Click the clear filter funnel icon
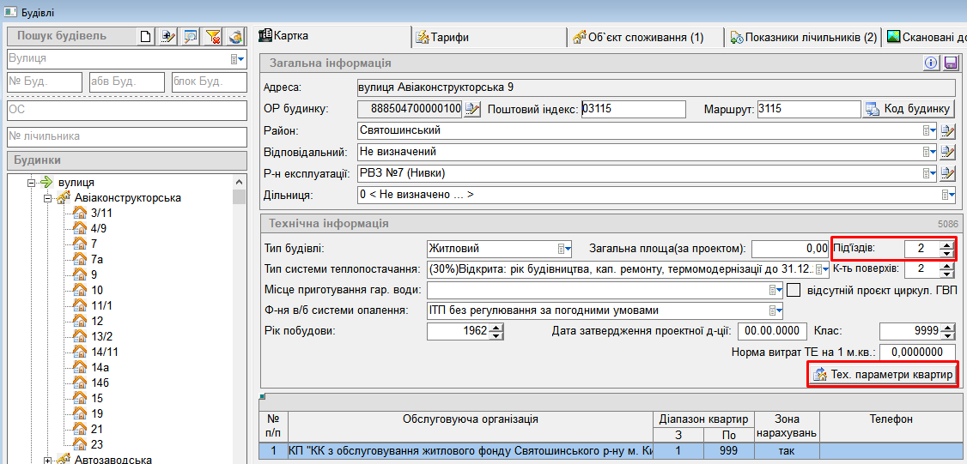 coord(214,36)
